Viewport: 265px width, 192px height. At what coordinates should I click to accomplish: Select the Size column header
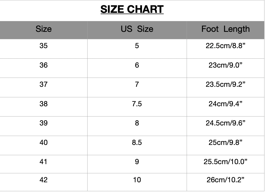(44, 29)
